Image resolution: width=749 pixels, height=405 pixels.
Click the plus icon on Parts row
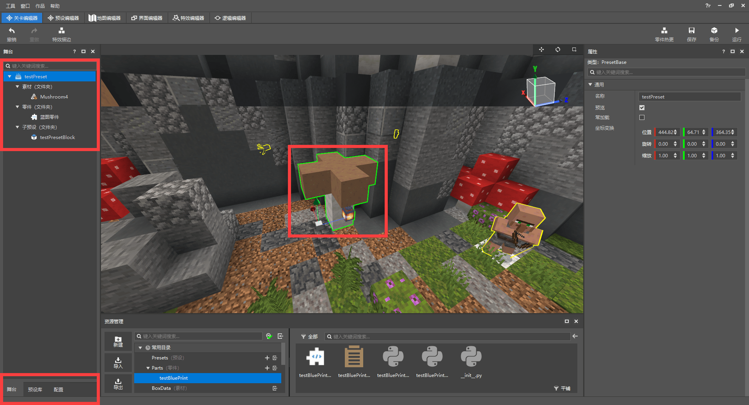267,368
